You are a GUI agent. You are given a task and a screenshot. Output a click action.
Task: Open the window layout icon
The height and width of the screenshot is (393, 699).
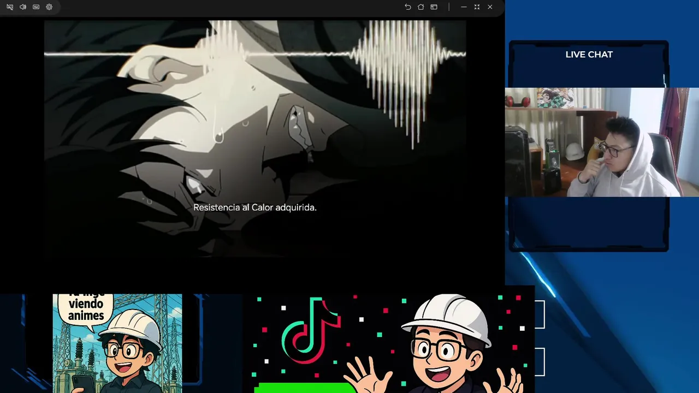coord(434,7)
